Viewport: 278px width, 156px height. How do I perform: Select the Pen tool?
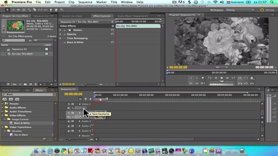coord(51,10)
